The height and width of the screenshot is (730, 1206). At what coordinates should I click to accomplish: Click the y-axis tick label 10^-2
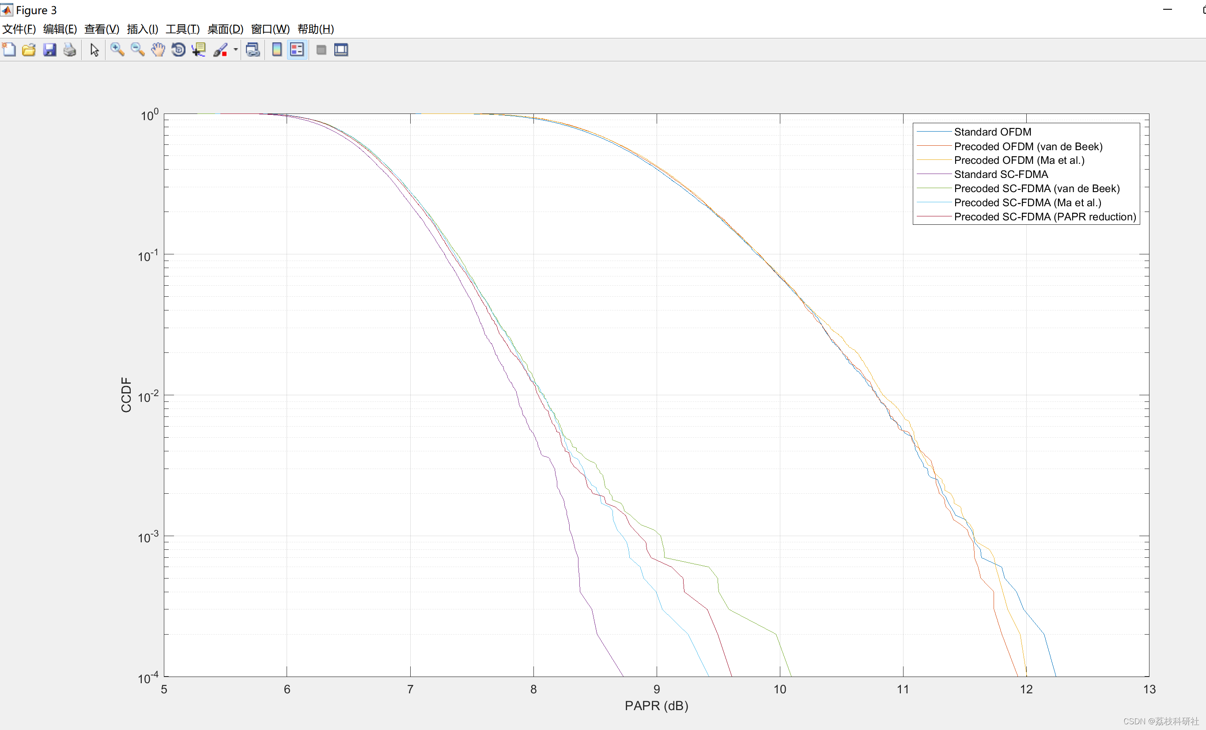pyautogui.click(x=148, y=397)
